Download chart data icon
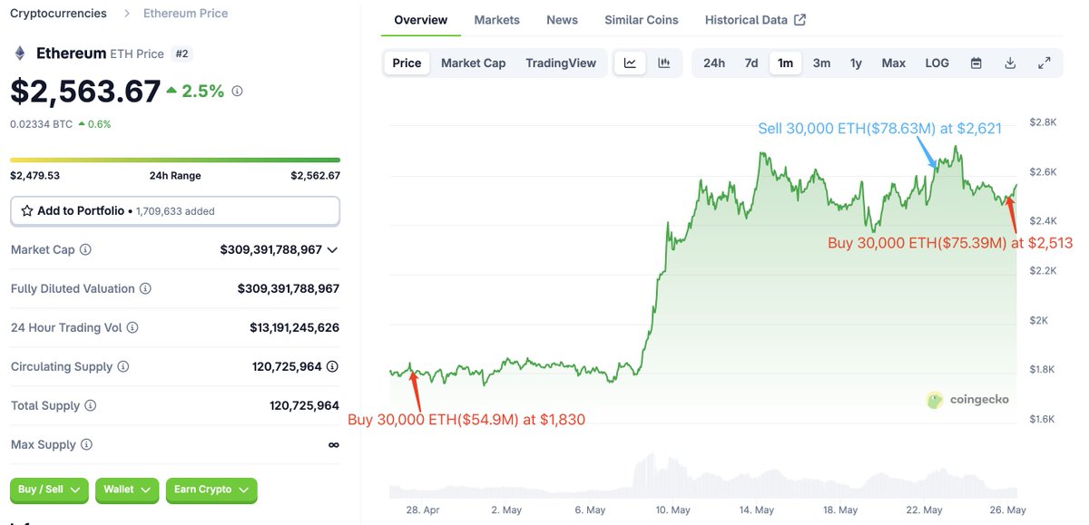Image resolution: width=1089 pixels, height=525 pixels. pos(1010,63)
